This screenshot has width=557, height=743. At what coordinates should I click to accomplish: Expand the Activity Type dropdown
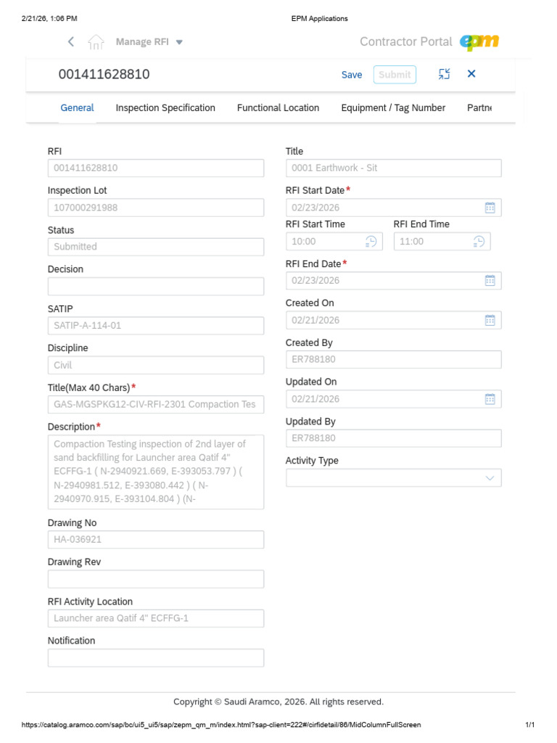point(490,478)
